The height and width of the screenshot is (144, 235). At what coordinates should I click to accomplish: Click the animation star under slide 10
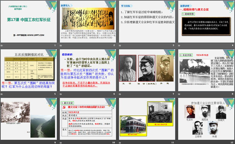coord(61,143)
